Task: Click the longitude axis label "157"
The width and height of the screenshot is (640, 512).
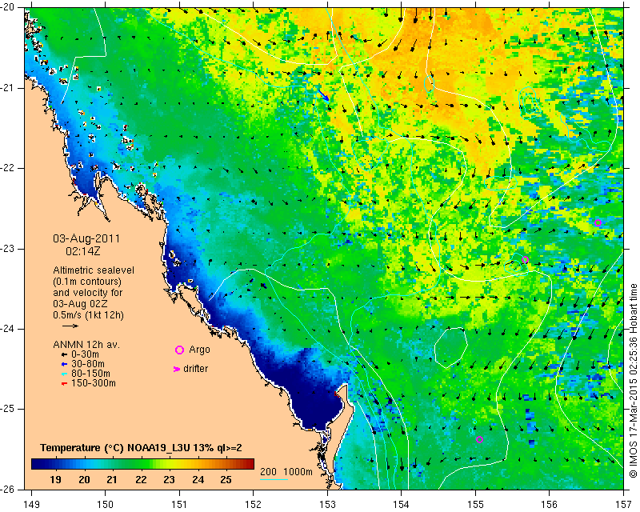Action: pos(623,505)
